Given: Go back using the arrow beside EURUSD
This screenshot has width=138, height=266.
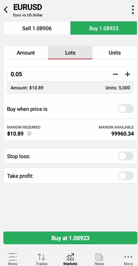Looking at the screenshot, I should pyautogui.click(x=6, y=10).
